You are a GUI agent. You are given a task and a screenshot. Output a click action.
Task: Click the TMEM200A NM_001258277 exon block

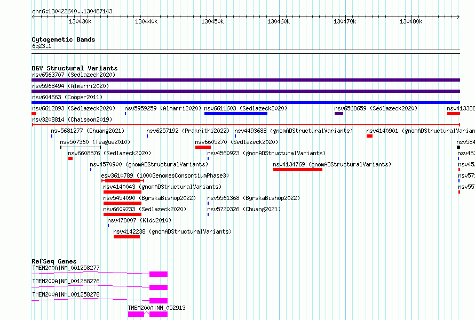pos(159,274)
